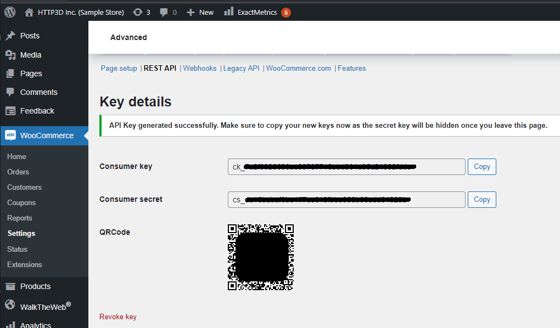Click the Comments bubble icon in sidebar
This screenshot has width=560, height=328.
(x=10, y=92)
